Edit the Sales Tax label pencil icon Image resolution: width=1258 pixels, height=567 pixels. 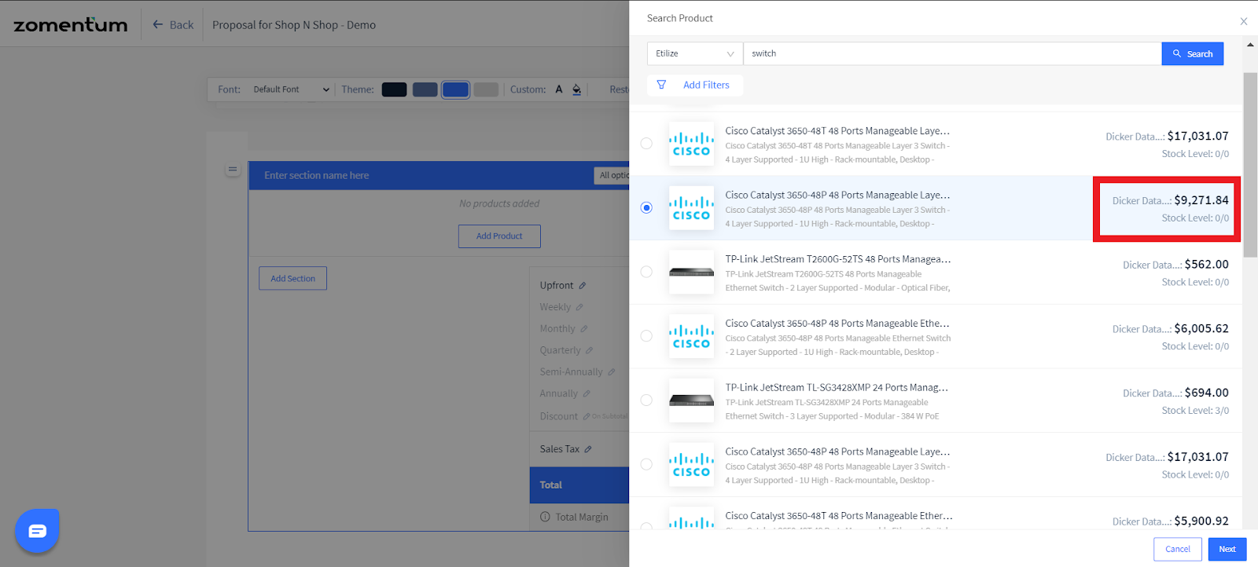click(588, 449)
